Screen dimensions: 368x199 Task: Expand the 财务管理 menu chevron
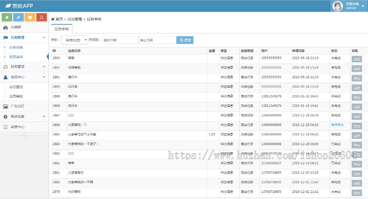click(44, 67)
